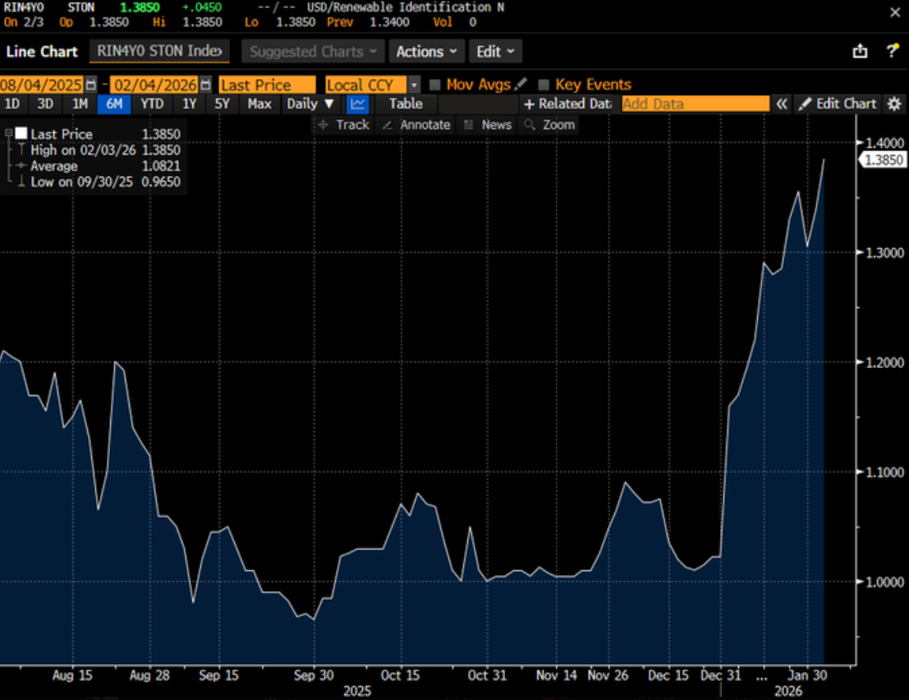
Task: Click the Low on 09/30/25 legend row
Action: [x=99, y=182]
